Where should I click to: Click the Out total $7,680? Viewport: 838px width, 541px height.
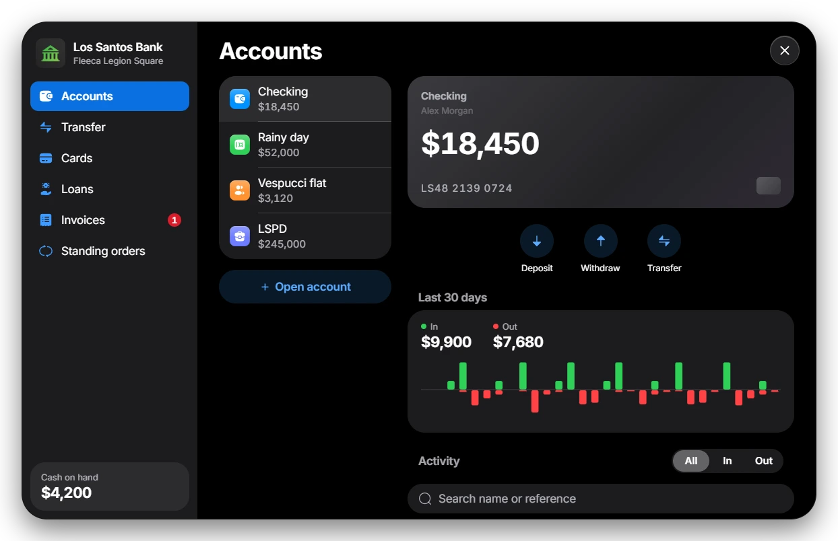pyautogui.click(x=518, y=342)
